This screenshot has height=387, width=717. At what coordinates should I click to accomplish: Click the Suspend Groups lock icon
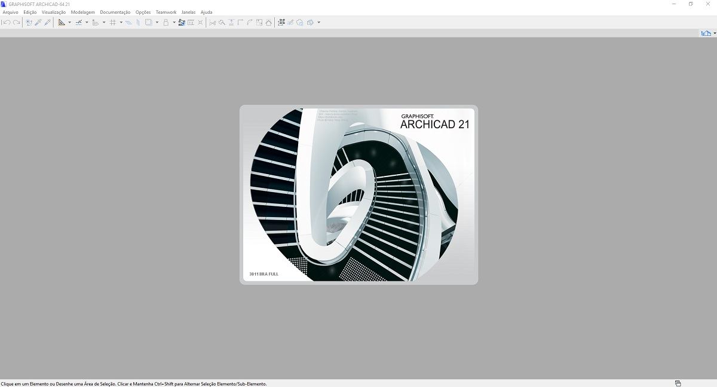coord(166,23)
